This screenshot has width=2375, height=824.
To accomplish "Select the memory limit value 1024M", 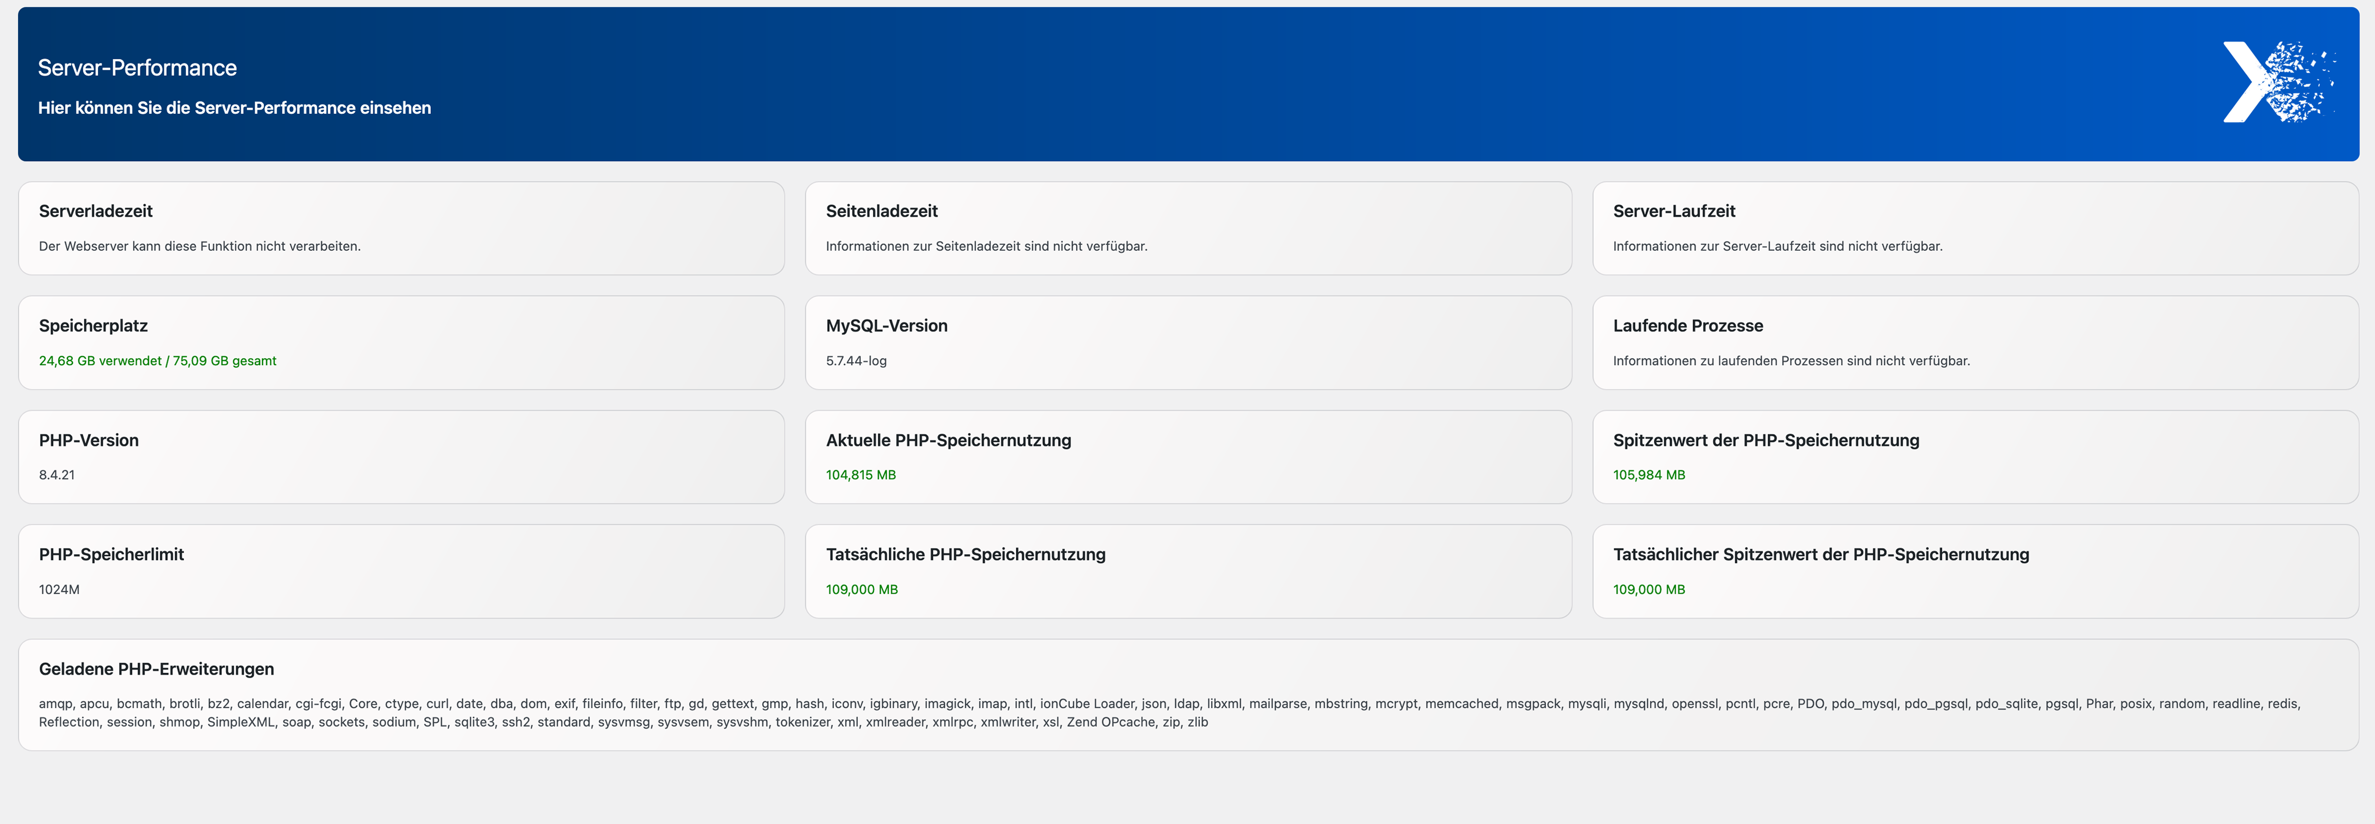I will 59,589.
